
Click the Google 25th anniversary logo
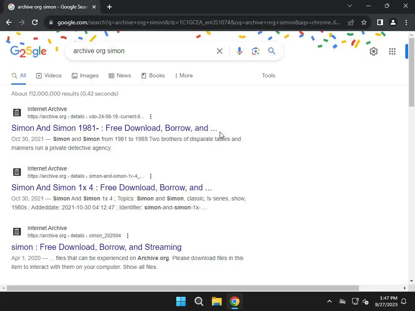(28, 51)
